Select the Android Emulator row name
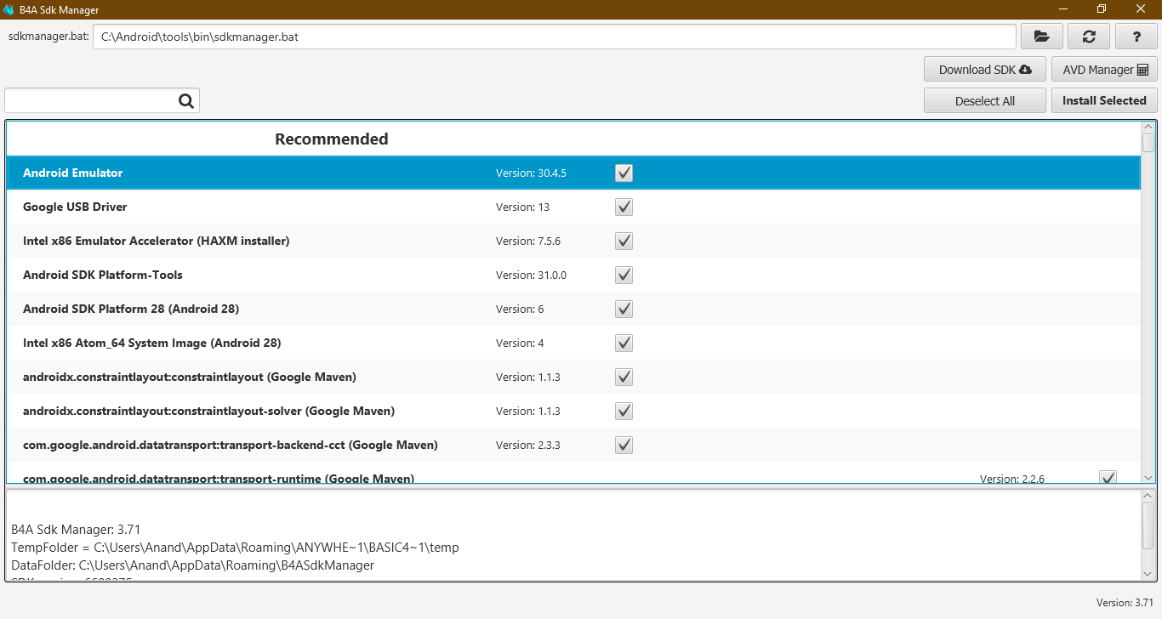1162x619 pixels. pos(73,173)
